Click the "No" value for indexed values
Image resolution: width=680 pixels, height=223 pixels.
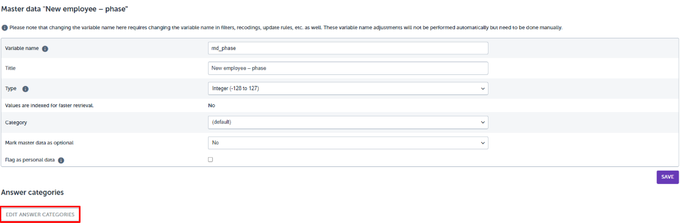212,105
